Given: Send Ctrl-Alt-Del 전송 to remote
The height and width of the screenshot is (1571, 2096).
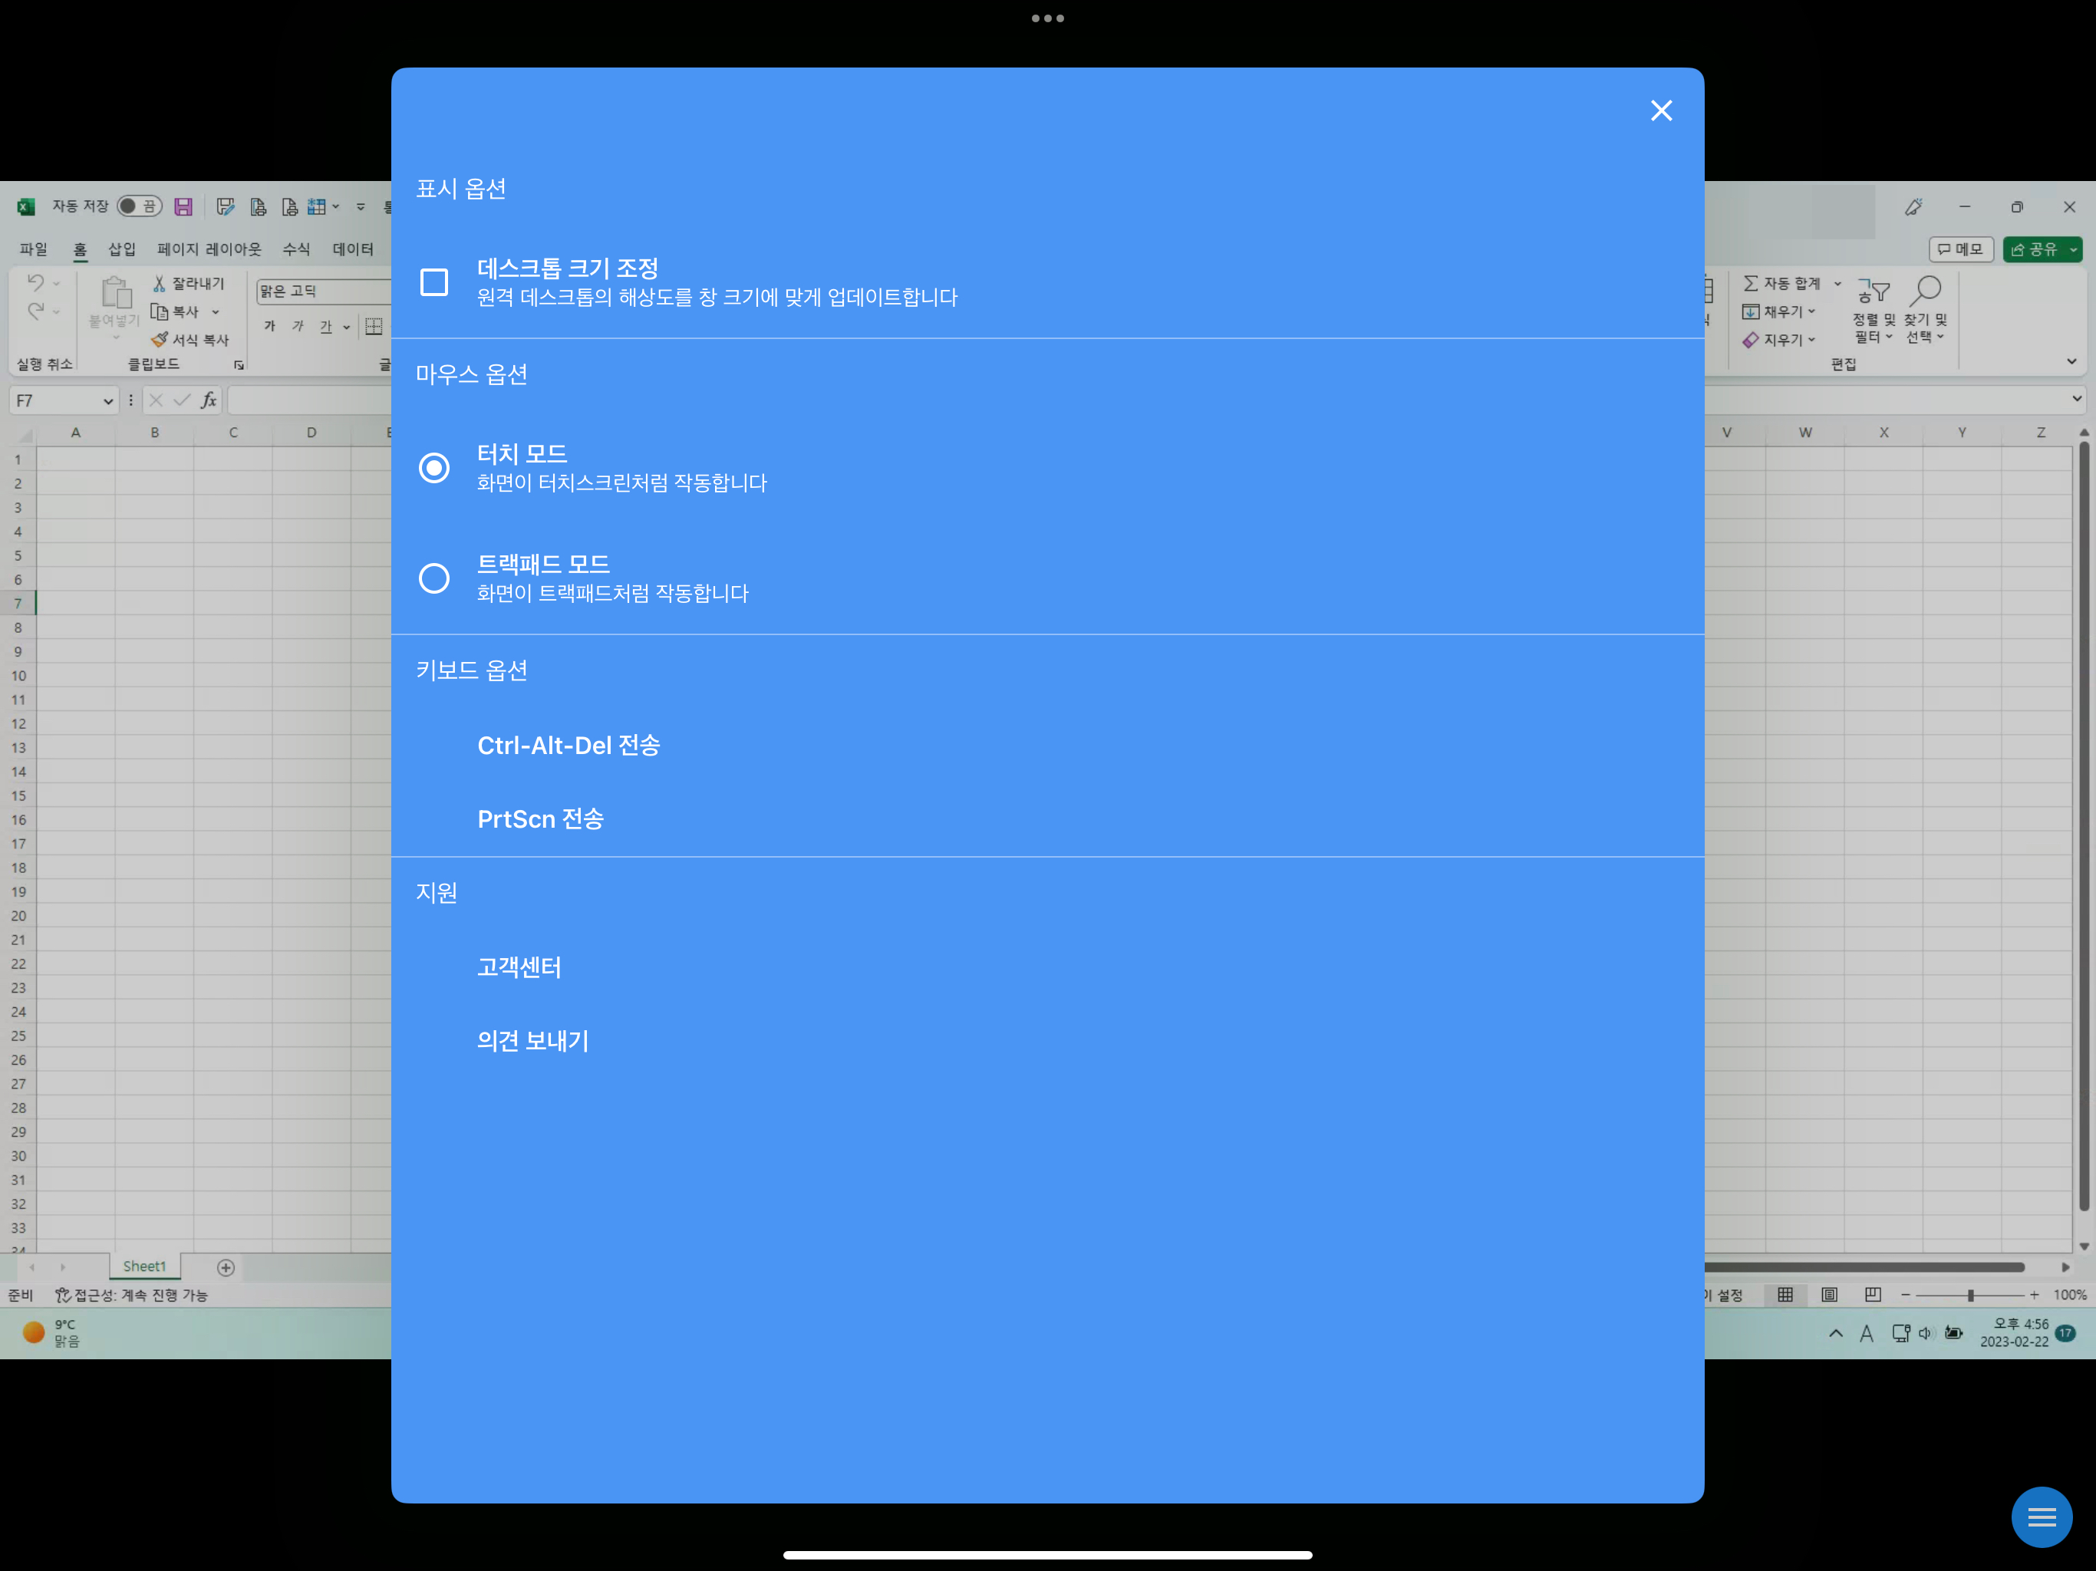Looking at the screenshot, I should point(568,746).
